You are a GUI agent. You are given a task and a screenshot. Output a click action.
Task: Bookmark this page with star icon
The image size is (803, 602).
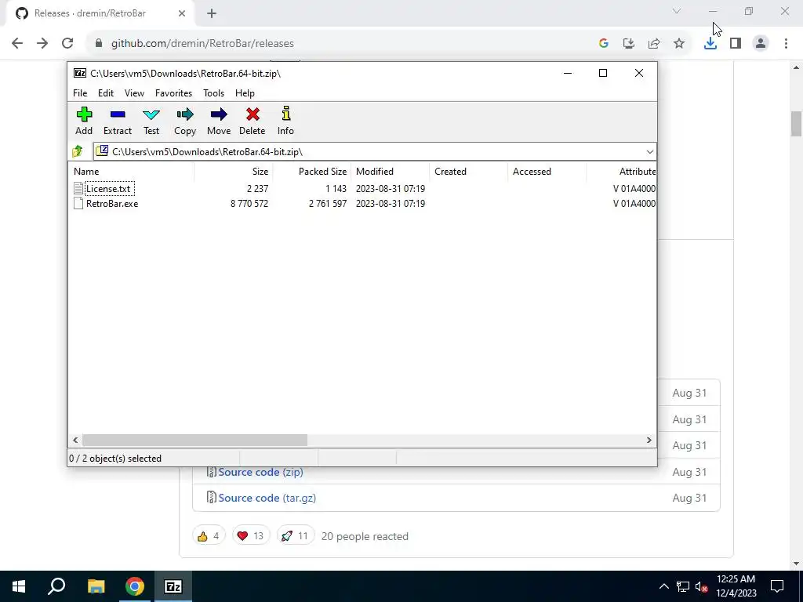(x=679, y=44)
